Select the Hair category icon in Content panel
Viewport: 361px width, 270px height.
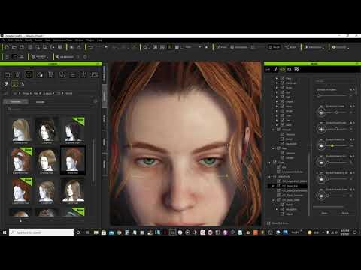(x=29, y=74)
